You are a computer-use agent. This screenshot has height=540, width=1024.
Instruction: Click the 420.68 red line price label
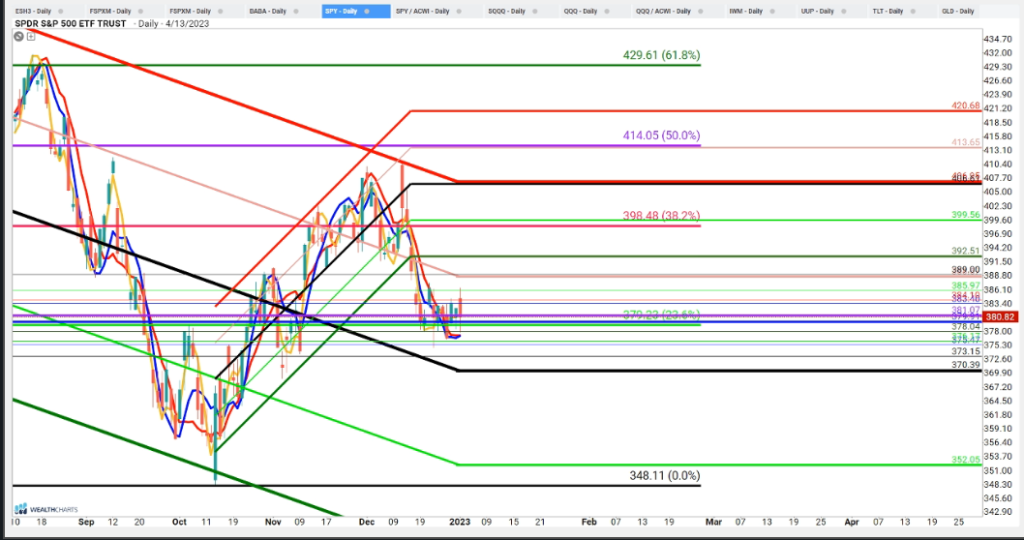pos(966,105)
